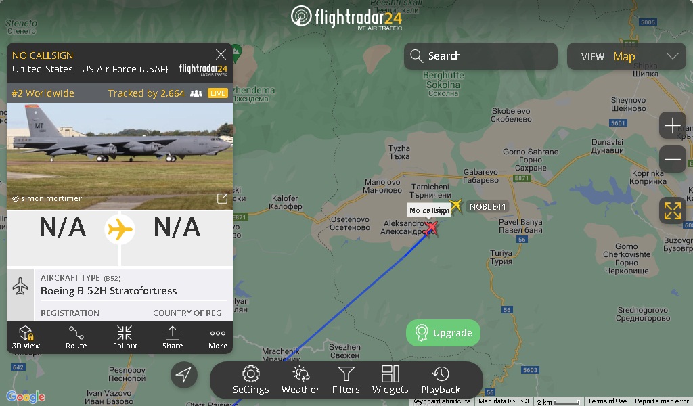Open the 3D view of aircraft
Screen dimensions: 693x406
click(26, 338)
